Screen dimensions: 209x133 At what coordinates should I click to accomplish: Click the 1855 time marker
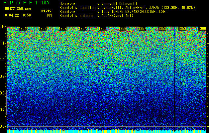coord(102,29)
